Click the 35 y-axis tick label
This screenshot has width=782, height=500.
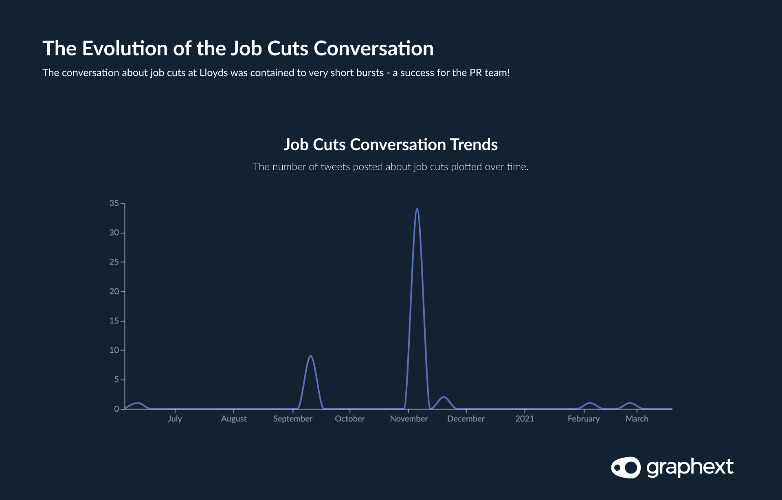pyautogui.click(x=114, y=203)
